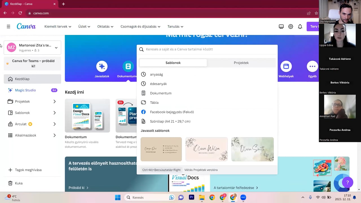Open the Olivia Wilson wedding agent template
361x203 pixels.
[207, 149]
